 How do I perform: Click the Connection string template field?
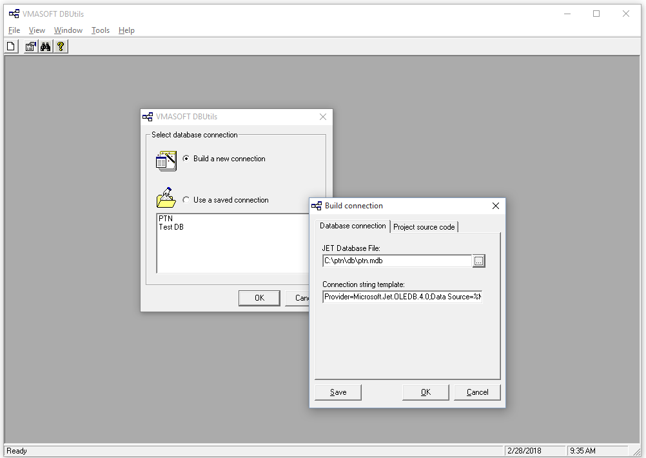tap(402, 297)
